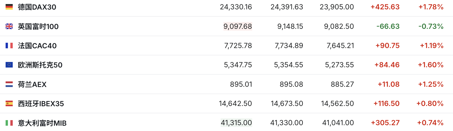Screen dimensions: 453x131
Task: Click highlighted price 41,315.00
Action: (236, 123)
